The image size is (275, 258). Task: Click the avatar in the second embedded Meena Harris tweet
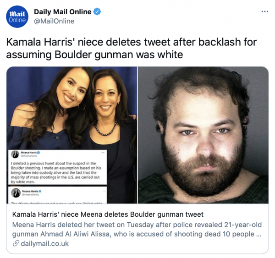pos(16,193)
